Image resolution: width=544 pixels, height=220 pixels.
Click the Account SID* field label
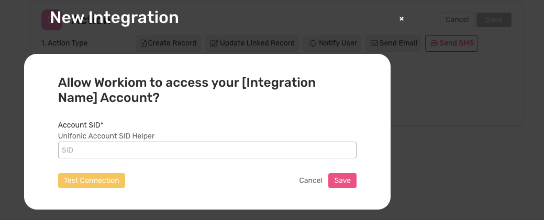pos(81,125)
